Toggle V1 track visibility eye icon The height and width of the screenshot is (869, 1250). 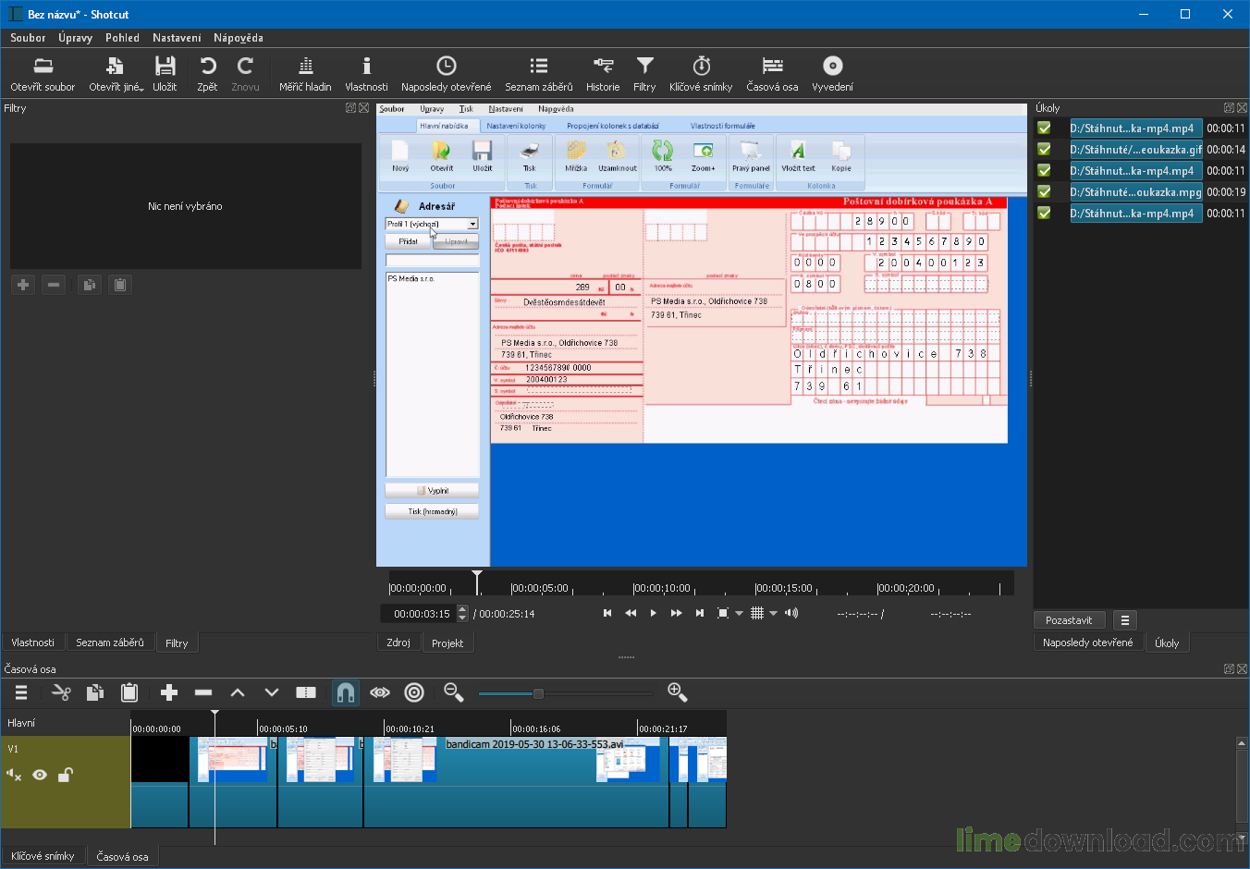(x=40, y=775)
